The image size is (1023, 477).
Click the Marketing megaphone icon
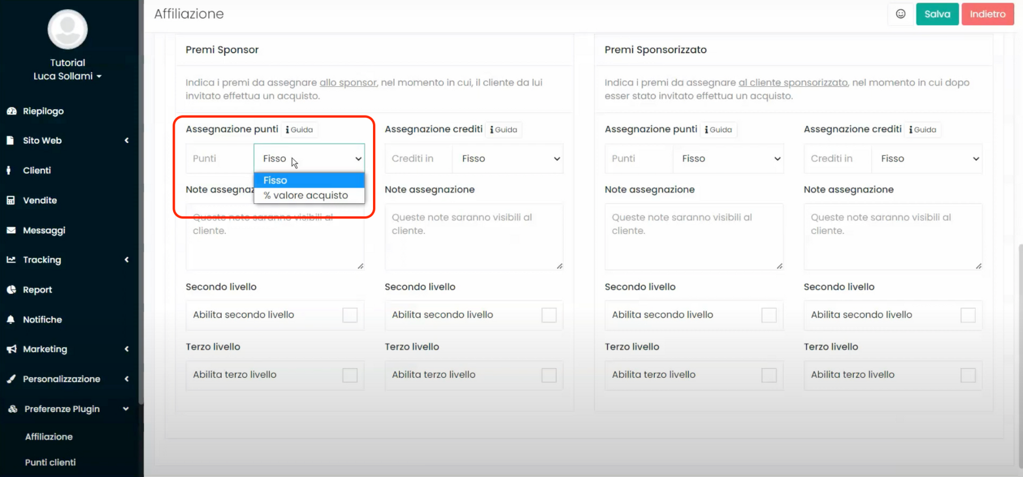pos(11,349)
